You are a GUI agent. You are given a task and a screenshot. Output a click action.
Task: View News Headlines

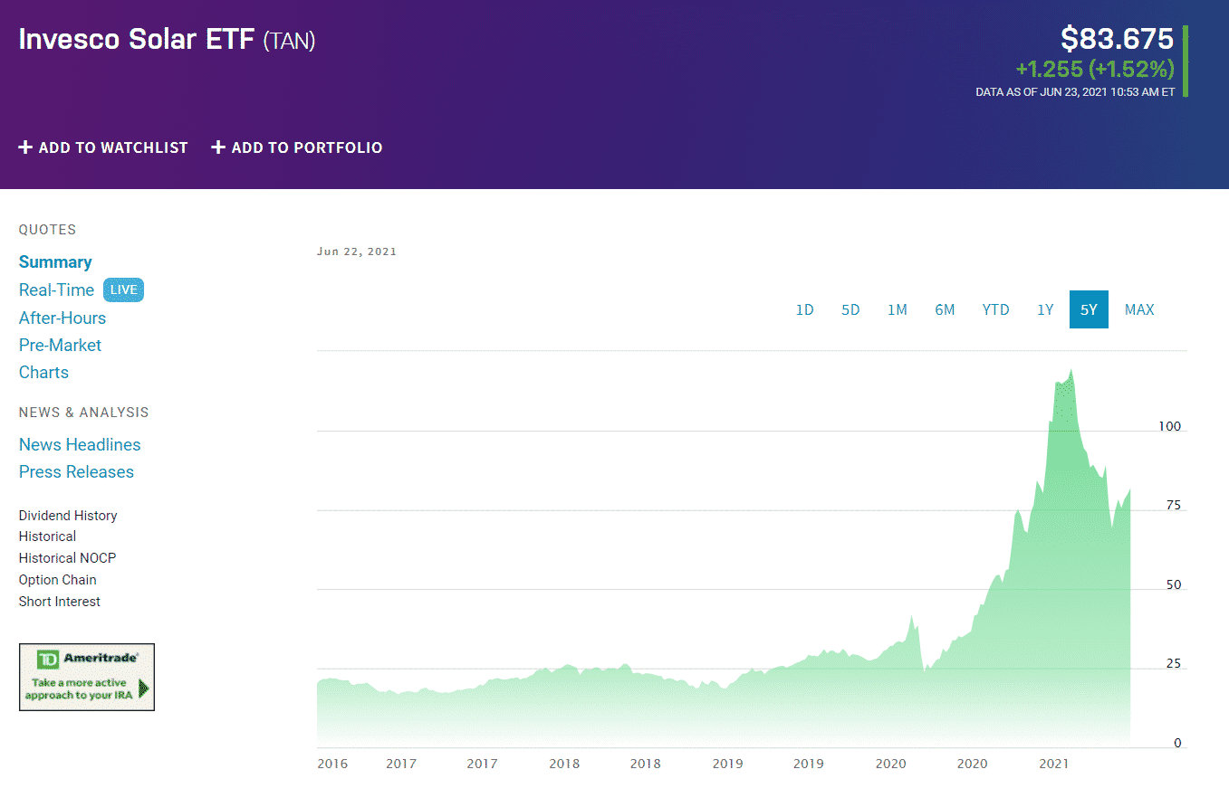(80, 444)
